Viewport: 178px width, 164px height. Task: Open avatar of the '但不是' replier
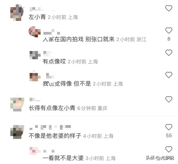click(35, 77)
